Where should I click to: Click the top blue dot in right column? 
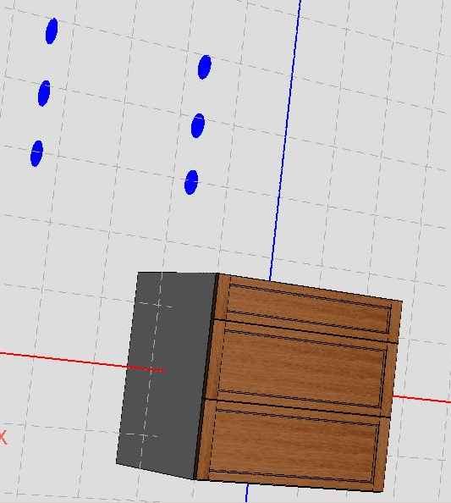[205, 67]
